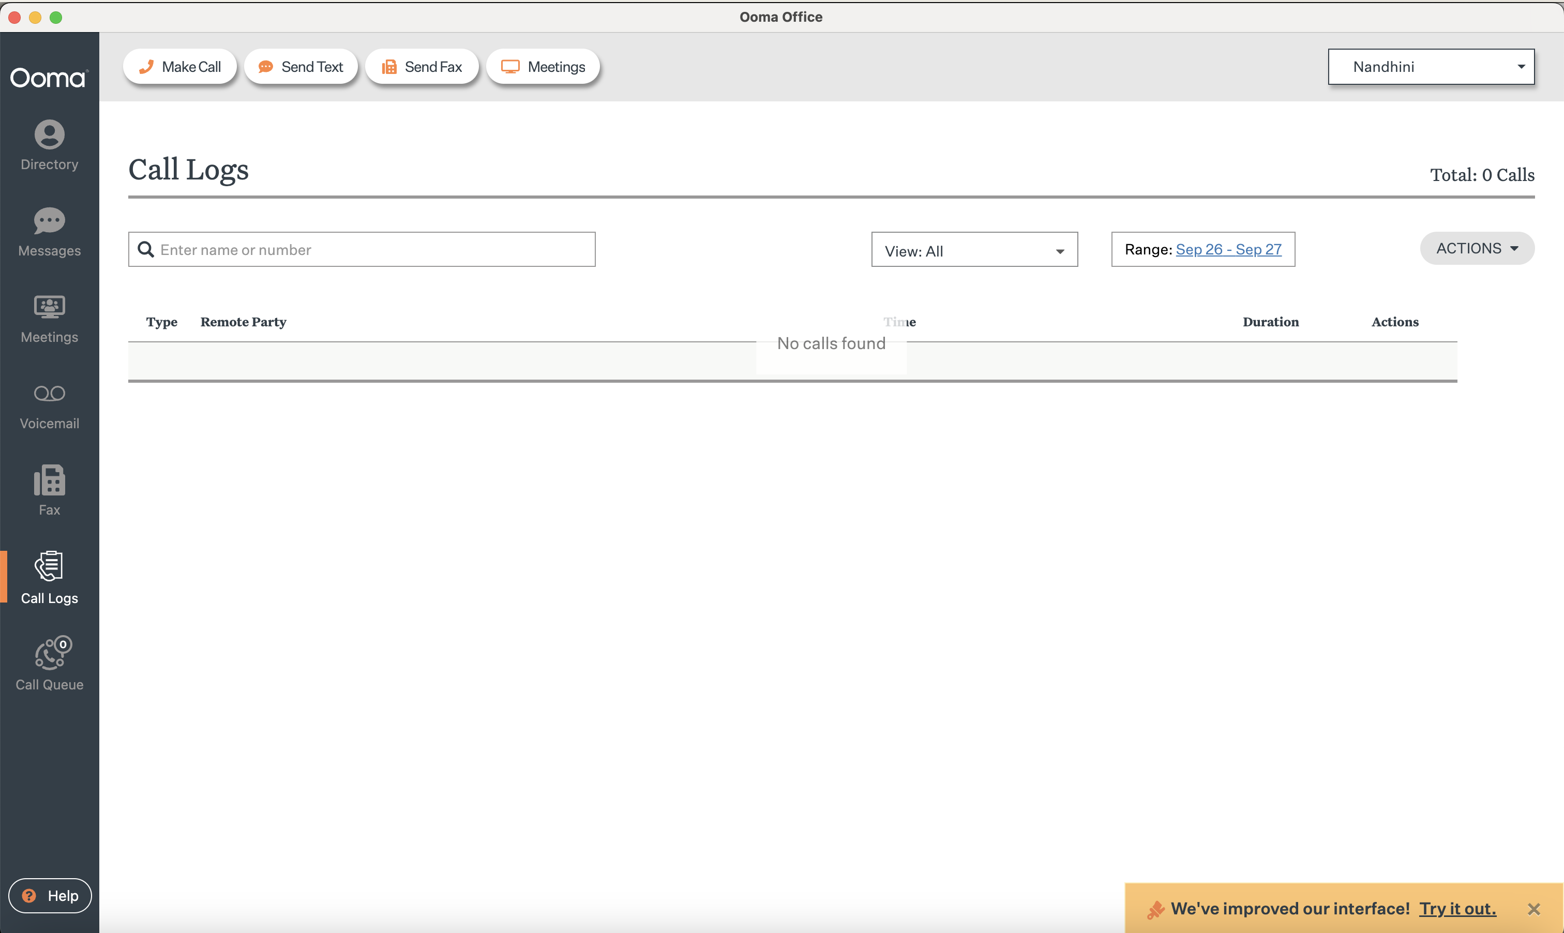Expand the View: All dropdown

tap(974, 250)
